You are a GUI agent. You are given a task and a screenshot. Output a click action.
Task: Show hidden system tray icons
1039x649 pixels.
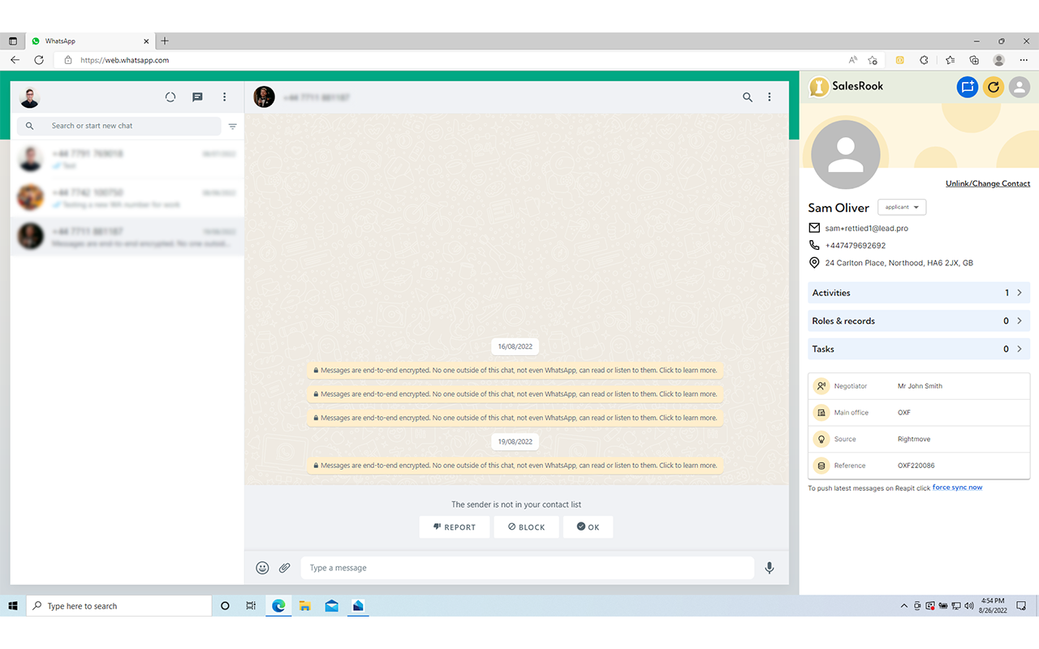click(904, 606)
